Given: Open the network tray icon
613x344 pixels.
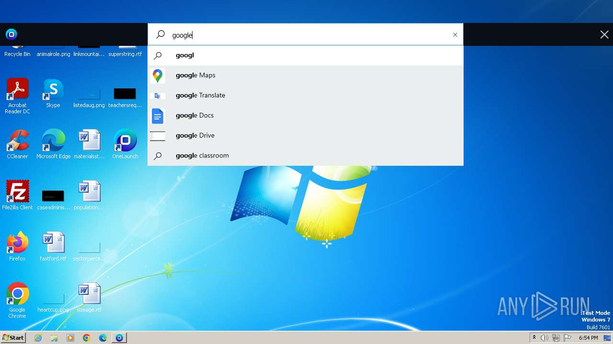Looking at the screenshot, I should [x=556, y=338].
